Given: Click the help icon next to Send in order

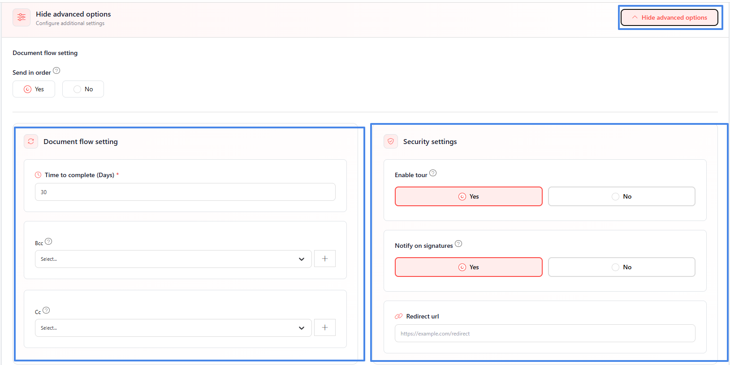Looking at the screenshot, I should pyautogui.click(x=56, y=71).
